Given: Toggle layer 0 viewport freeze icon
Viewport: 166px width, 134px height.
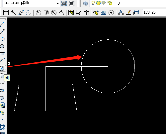Looking at the screenshot, I should click(104, 3).
